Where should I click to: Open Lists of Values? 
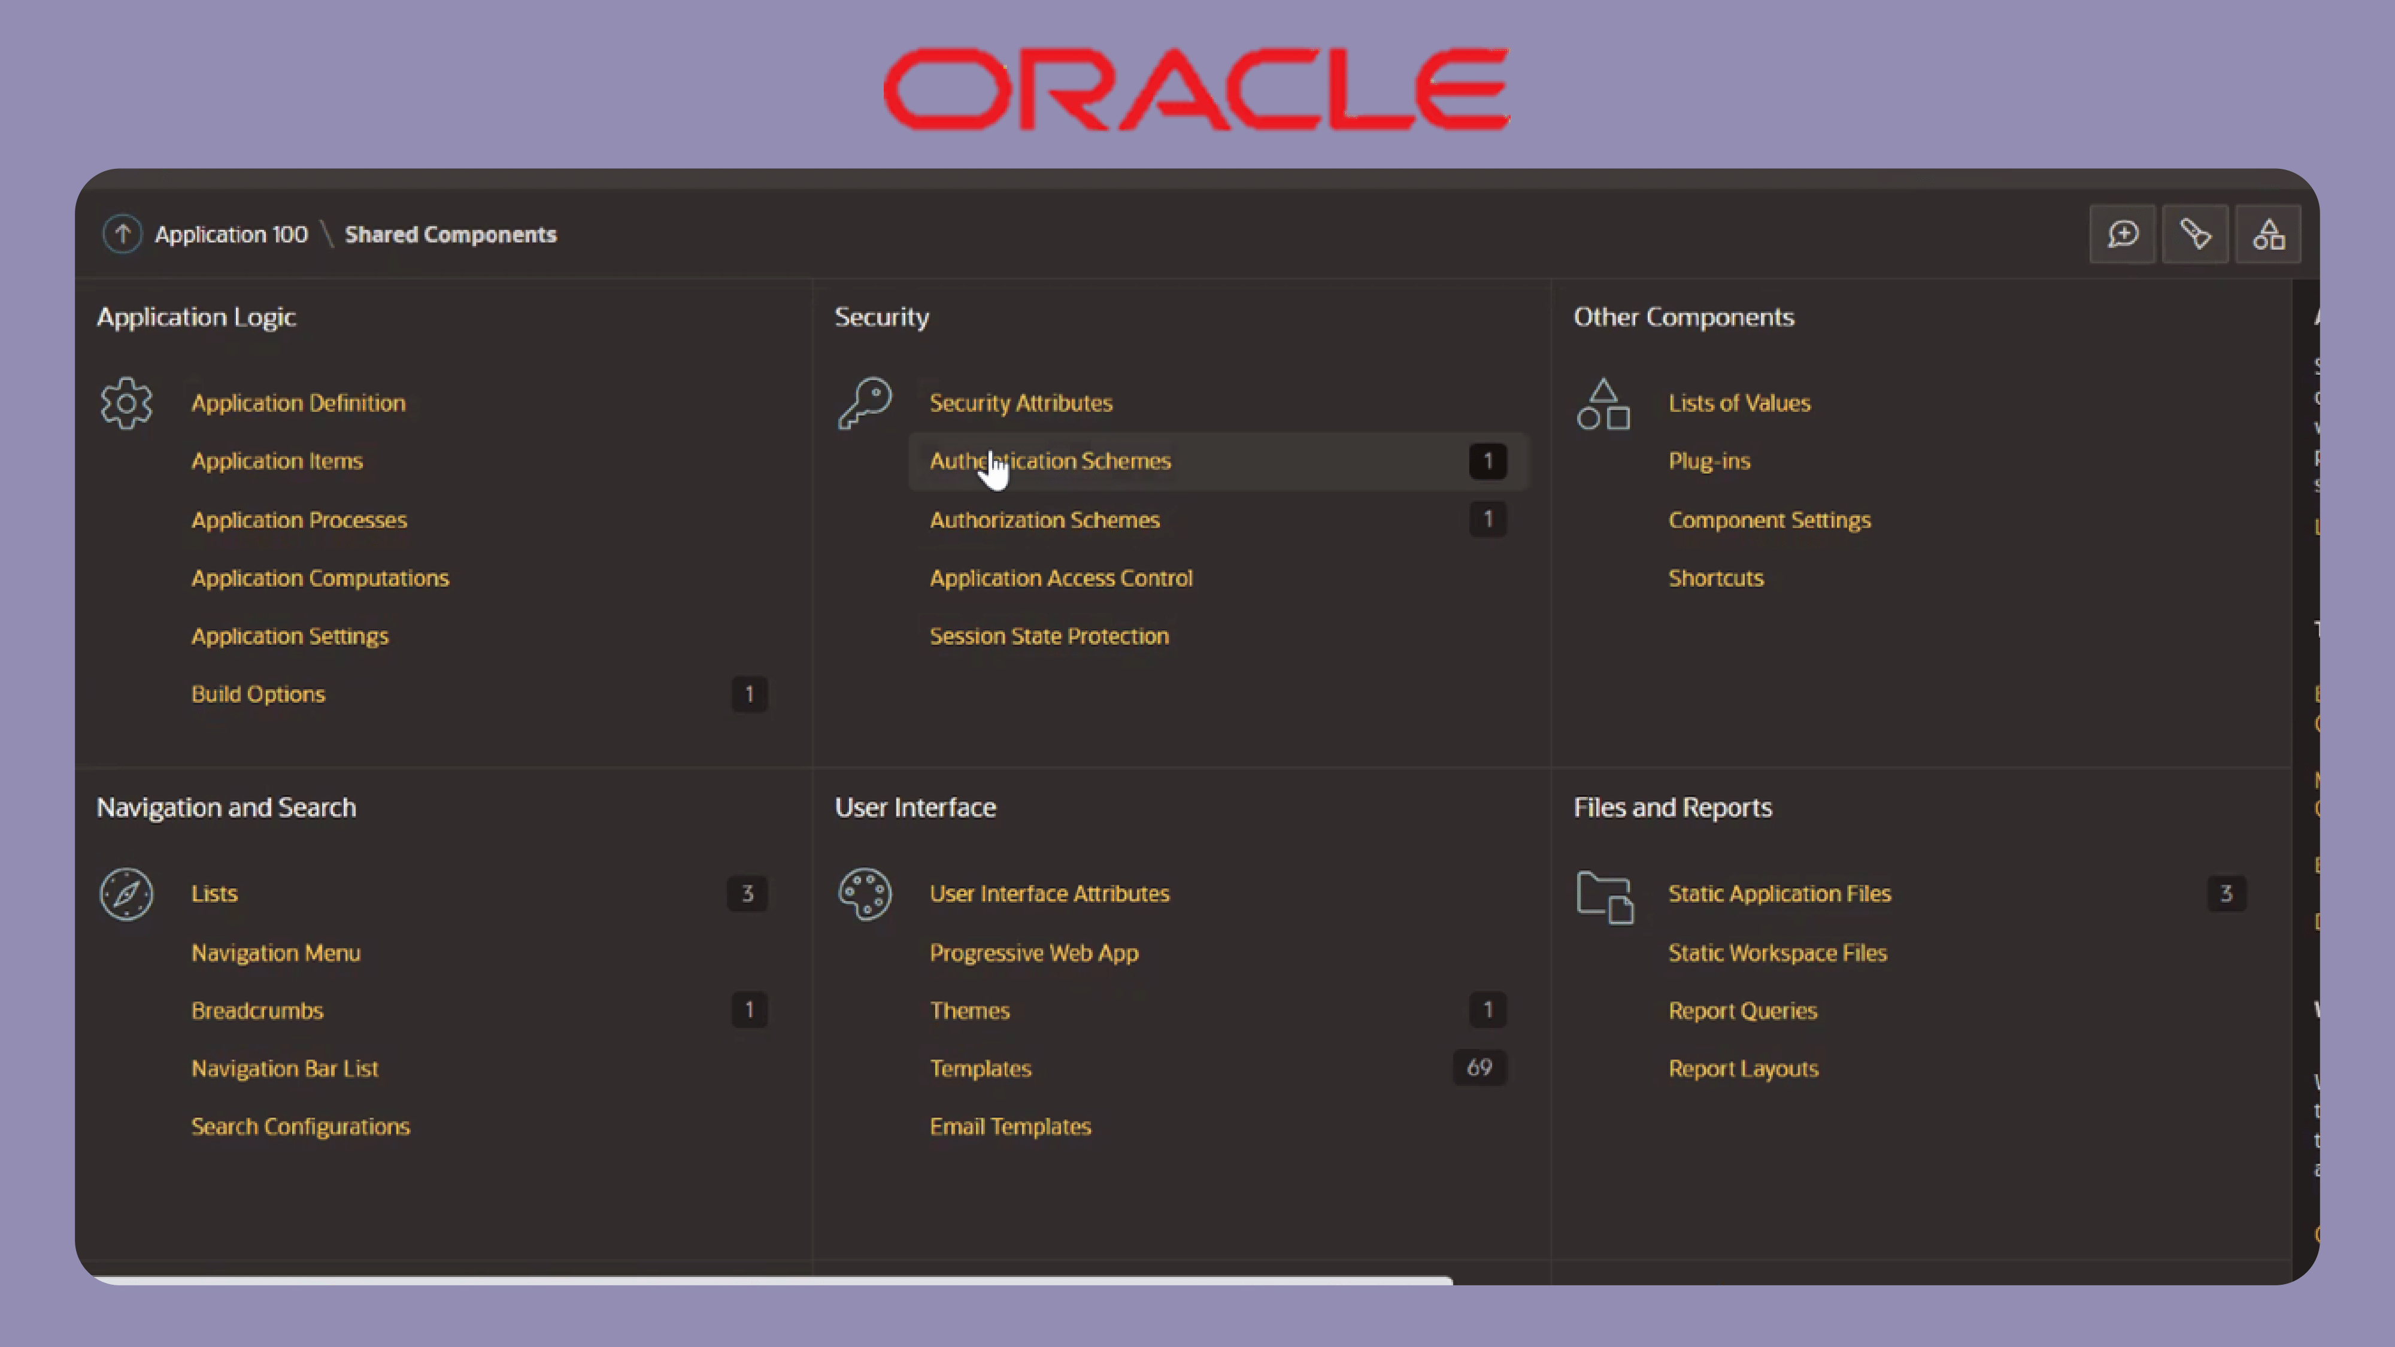click(x=1739, y=402)
